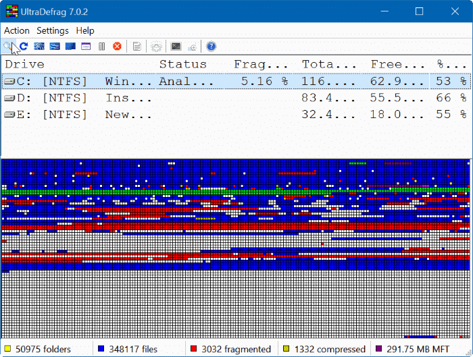Run Quick optimization toolbar icon
This screenshot has width=473, height=357.
[55, 47]
